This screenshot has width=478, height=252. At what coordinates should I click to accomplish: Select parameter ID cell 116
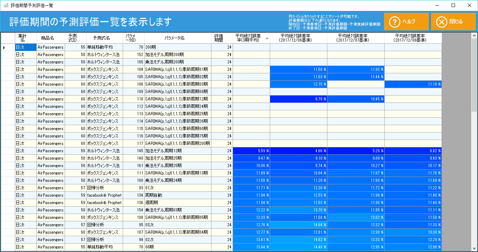[x=134, y=136]
